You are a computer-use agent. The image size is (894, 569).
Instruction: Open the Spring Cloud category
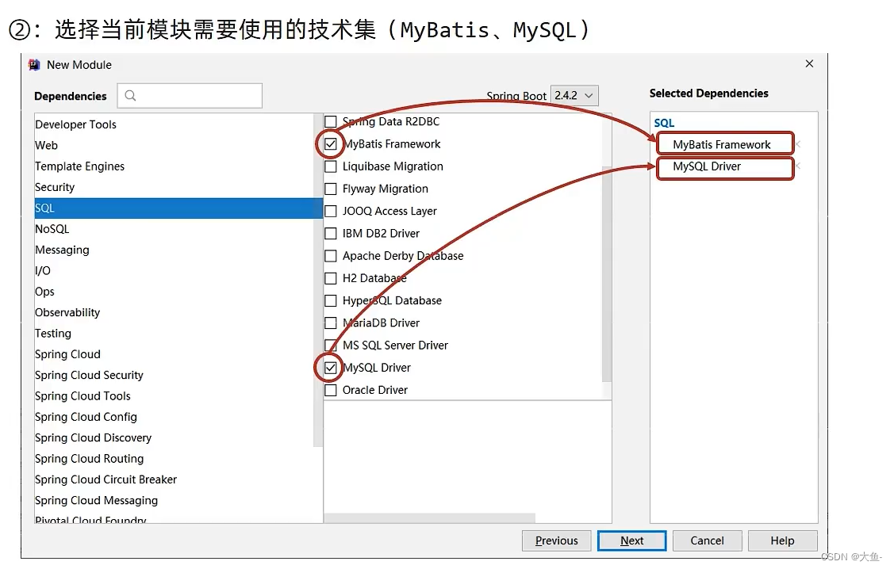tap(174, 354)
